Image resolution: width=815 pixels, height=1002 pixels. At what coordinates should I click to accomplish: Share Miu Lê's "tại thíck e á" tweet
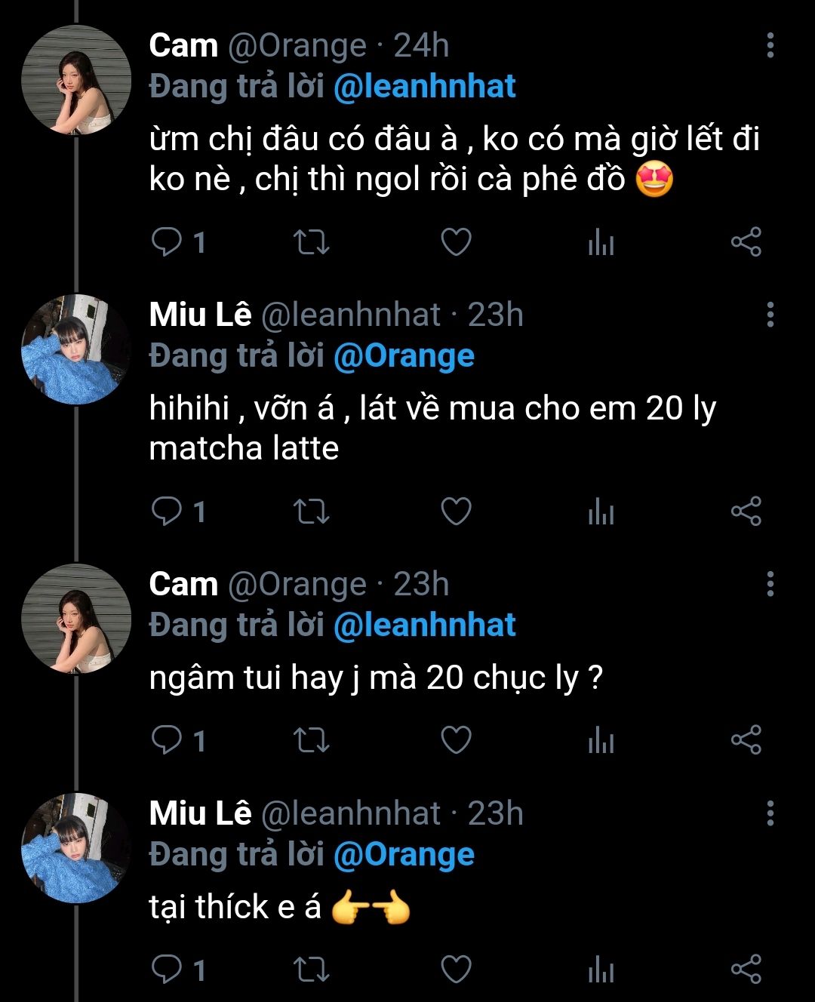(746, 970)
